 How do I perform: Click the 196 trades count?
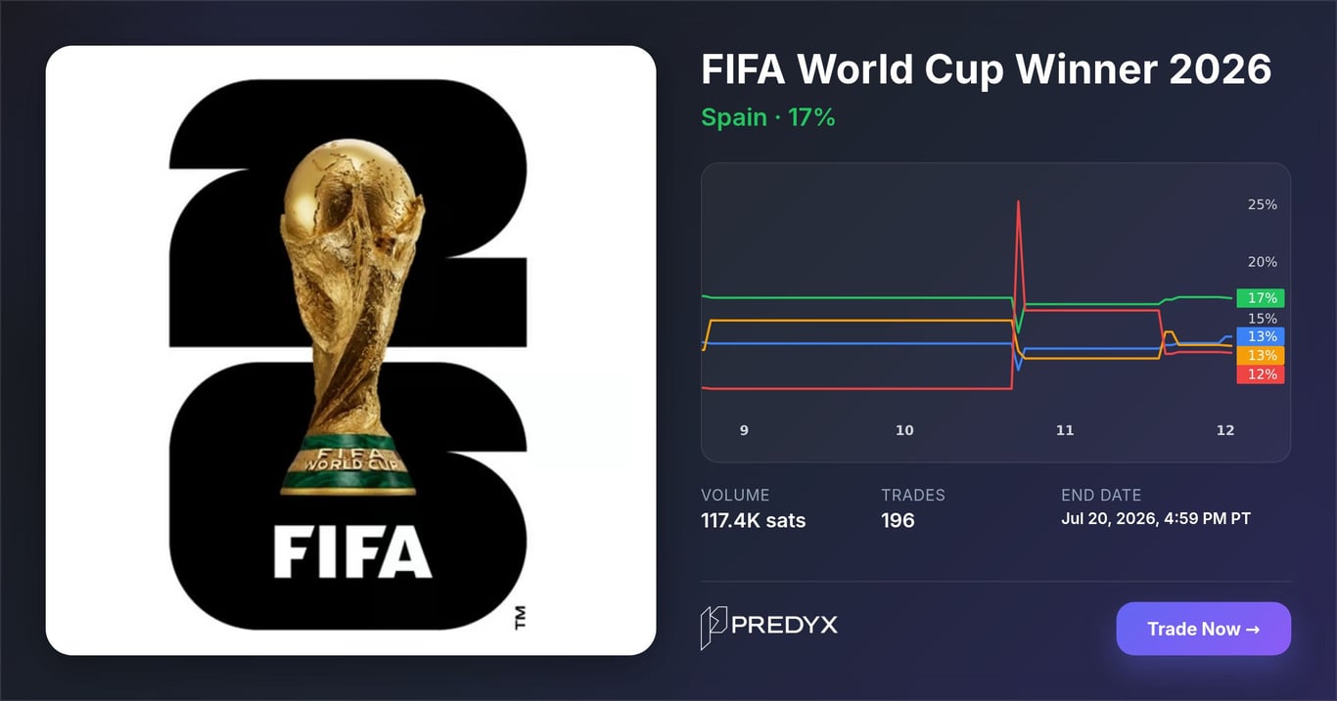pyautogui.click(x=898, y=520)
